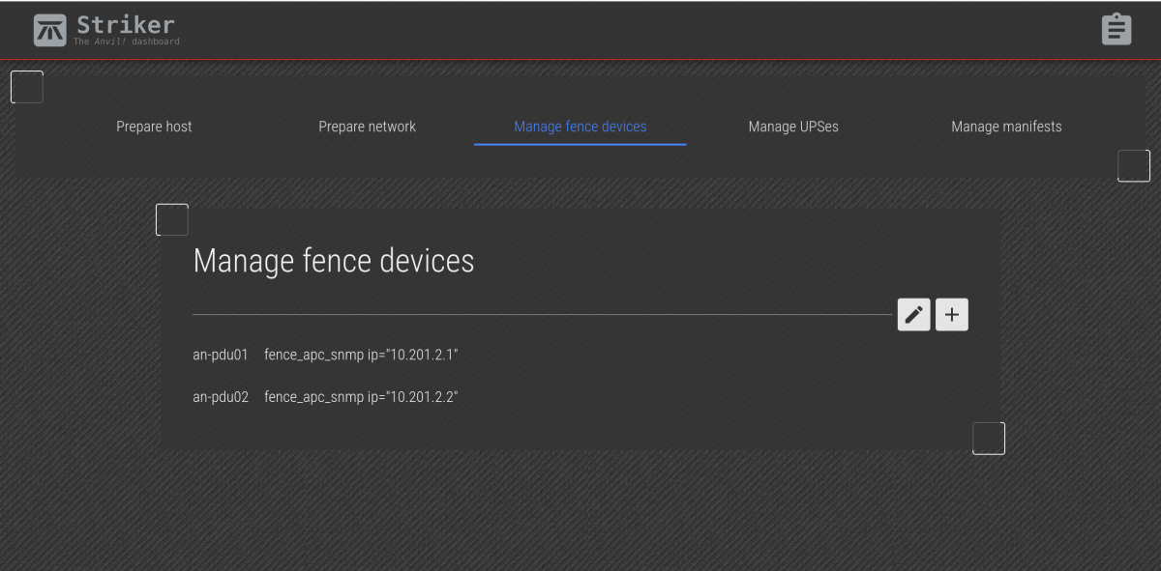Click fence_apc_snmp ip="10.201.2.2" description
The height and width of the screenshot is (571, 1161).
coord(361,397)
